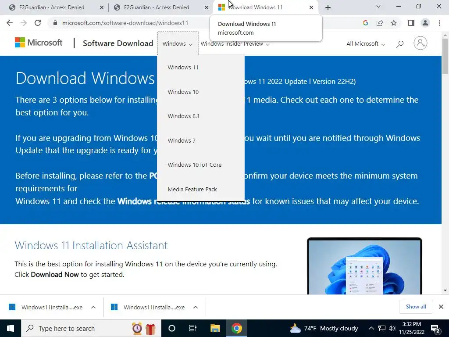Click the tab search chevron
The height and width of the screenshot is (337, 449).
click(378, 6)
